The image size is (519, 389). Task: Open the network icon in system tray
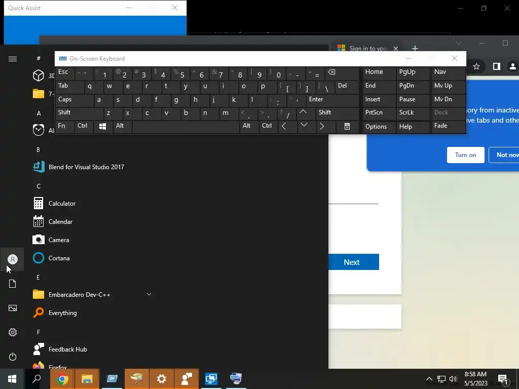click(x=441, y=379)
